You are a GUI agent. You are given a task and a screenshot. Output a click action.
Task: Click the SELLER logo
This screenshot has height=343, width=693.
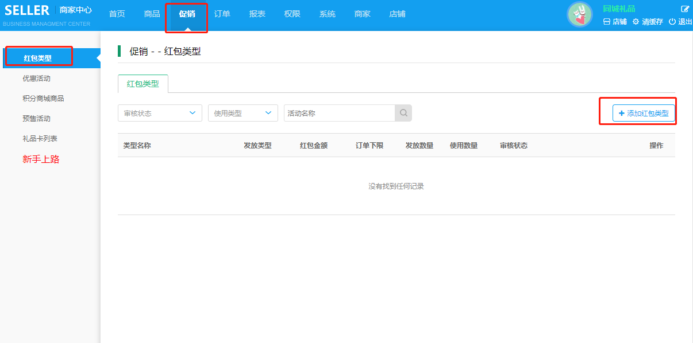[27, 10]
